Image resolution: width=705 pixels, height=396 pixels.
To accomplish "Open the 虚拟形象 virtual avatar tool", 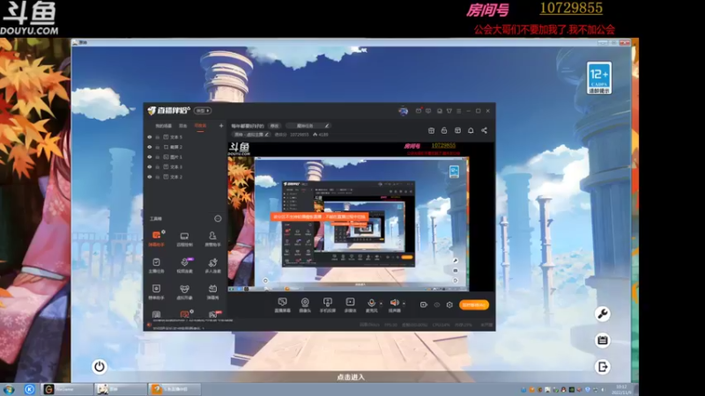I will [x=184, y=291].
